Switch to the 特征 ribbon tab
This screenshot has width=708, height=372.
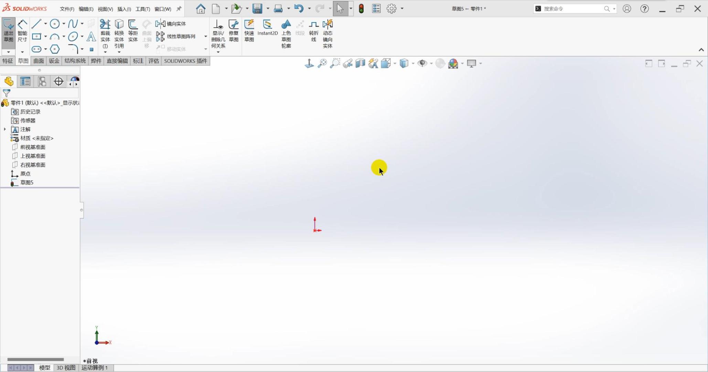[8, 61]
